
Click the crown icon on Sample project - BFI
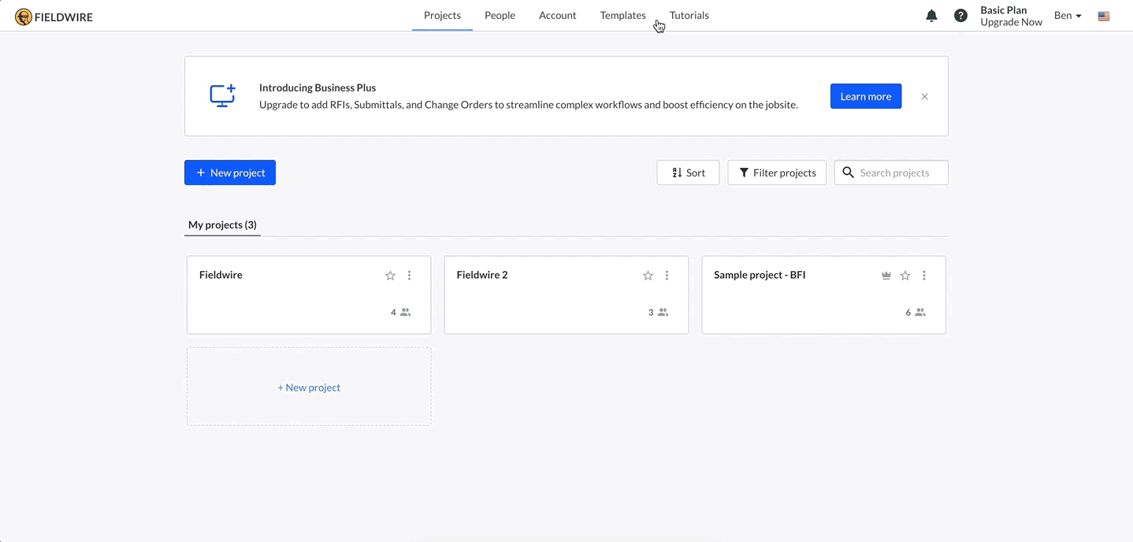pyautogui.click(x=886, y=276)
